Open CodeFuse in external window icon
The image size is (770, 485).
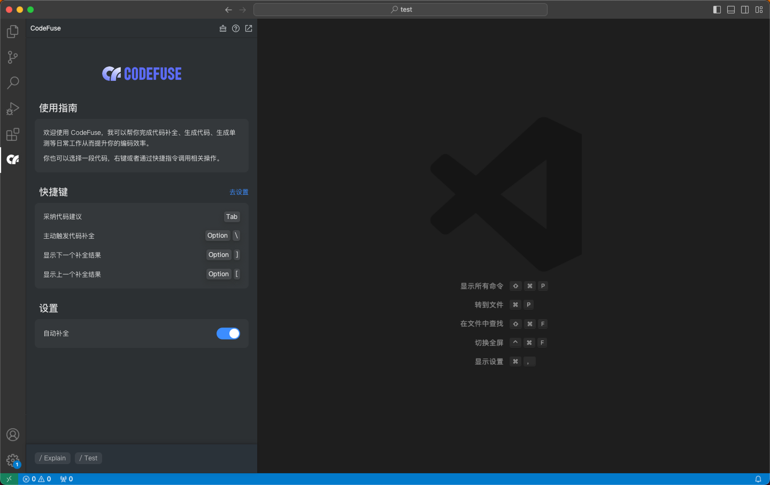point(249,28)
